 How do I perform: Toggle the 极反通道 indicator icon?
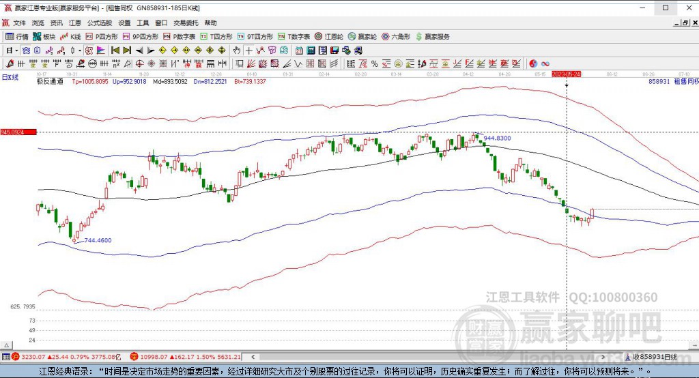89,50
